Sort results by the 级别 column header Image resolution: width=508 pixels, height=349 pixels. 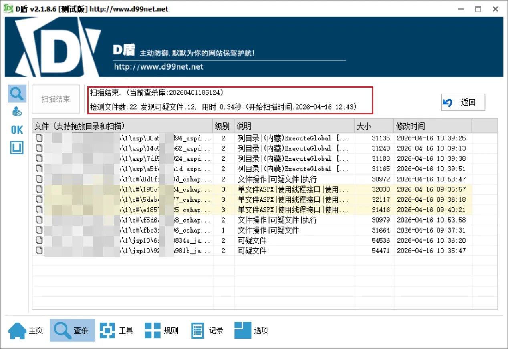click(222, 125)
